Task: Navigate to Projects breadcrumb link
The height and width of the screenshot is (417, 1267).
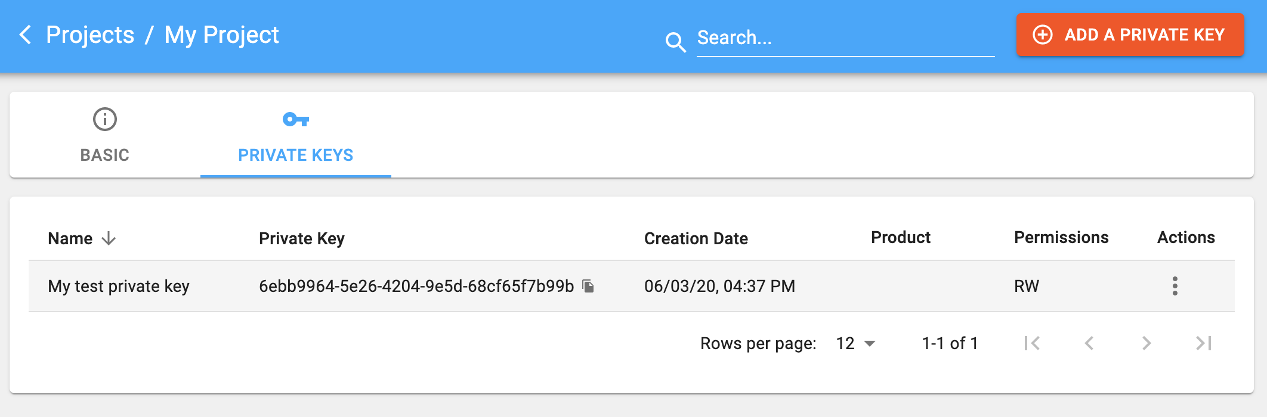Action: pos(90,35)
